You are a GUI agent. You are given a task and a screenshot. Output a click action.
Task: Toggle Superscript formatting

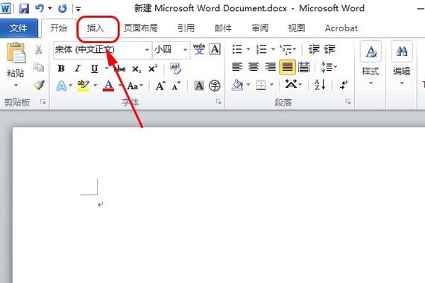pyautogui.click(x=153, y=69)
